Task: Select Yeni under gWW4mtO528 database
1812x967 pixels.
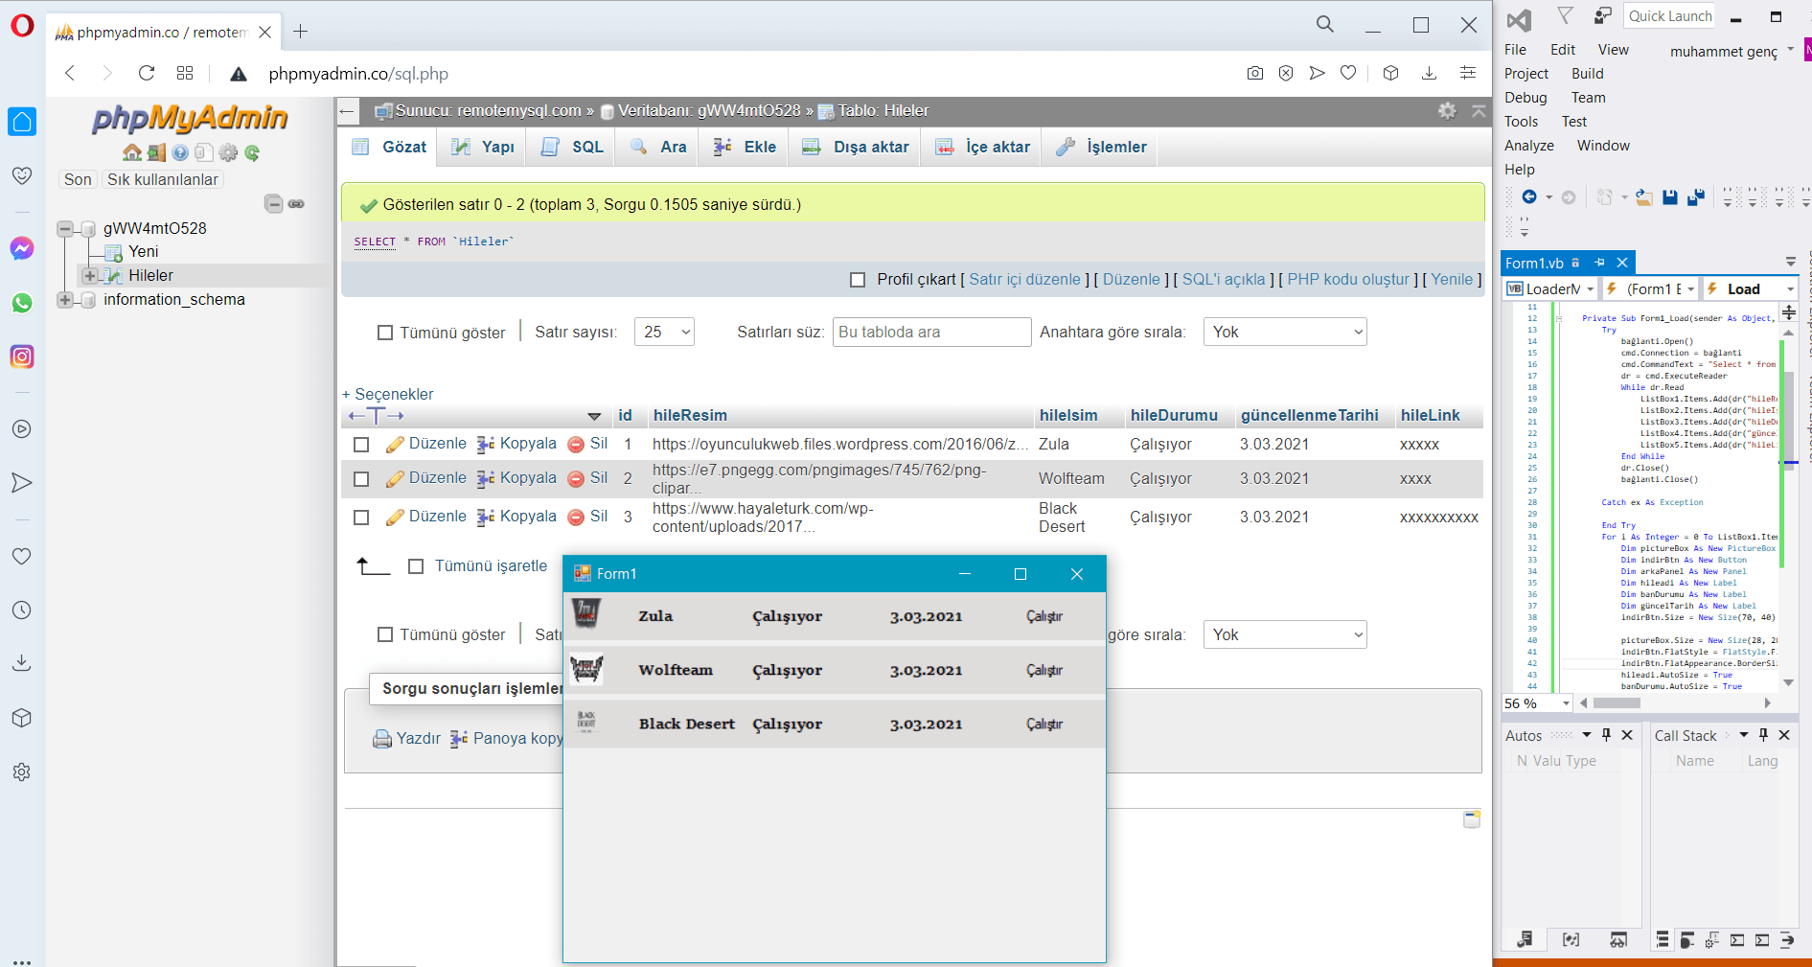Action: tap(144, 252)
